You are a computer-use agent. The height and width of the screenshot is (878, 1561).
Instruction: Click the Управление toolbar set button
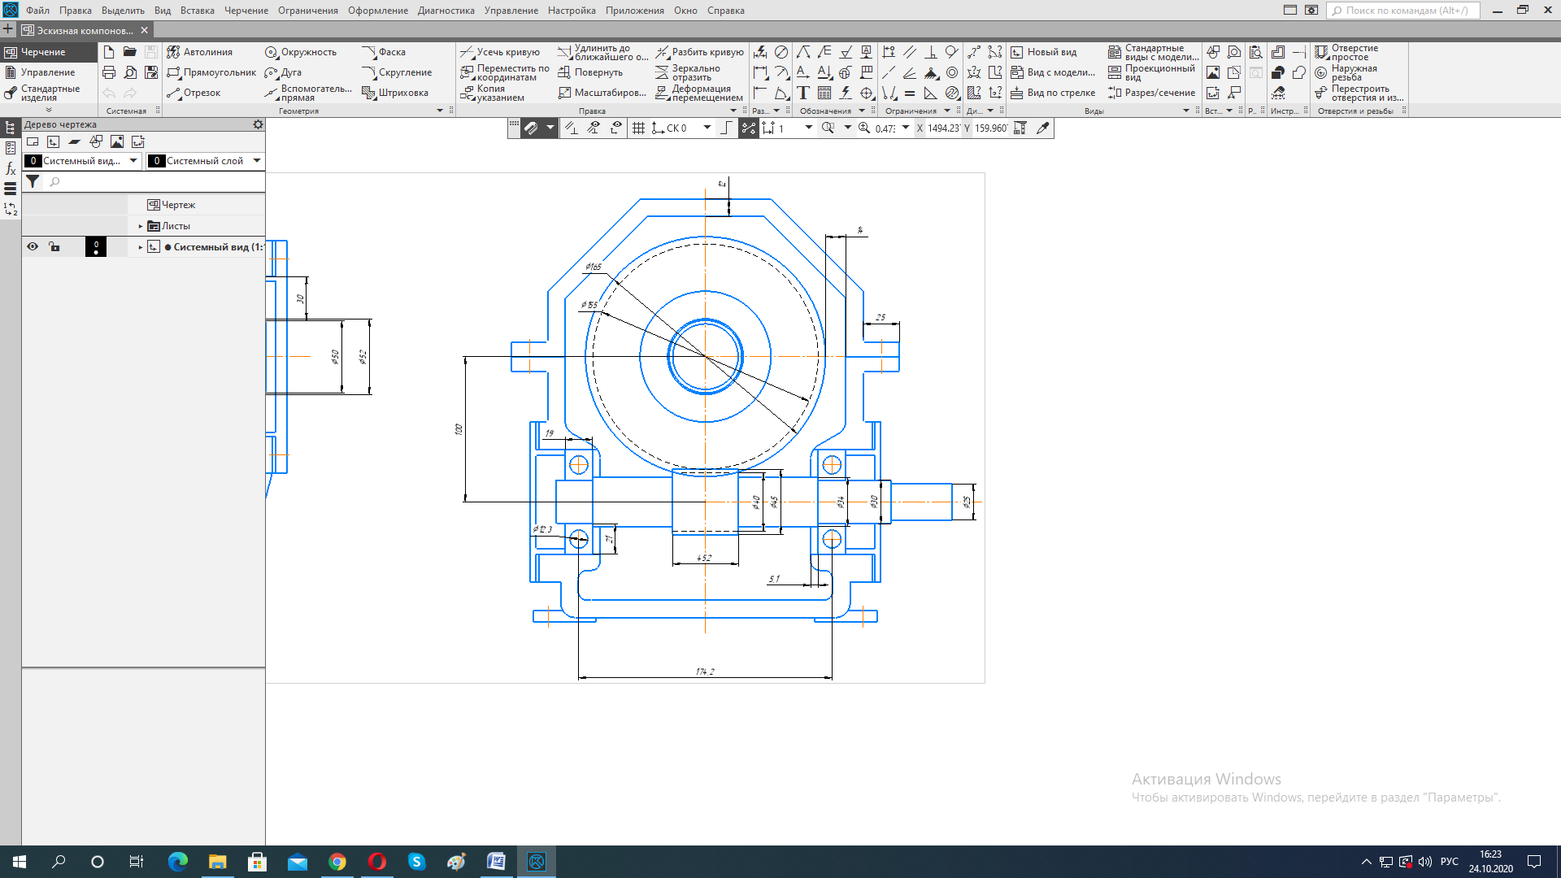pos(47,72)
